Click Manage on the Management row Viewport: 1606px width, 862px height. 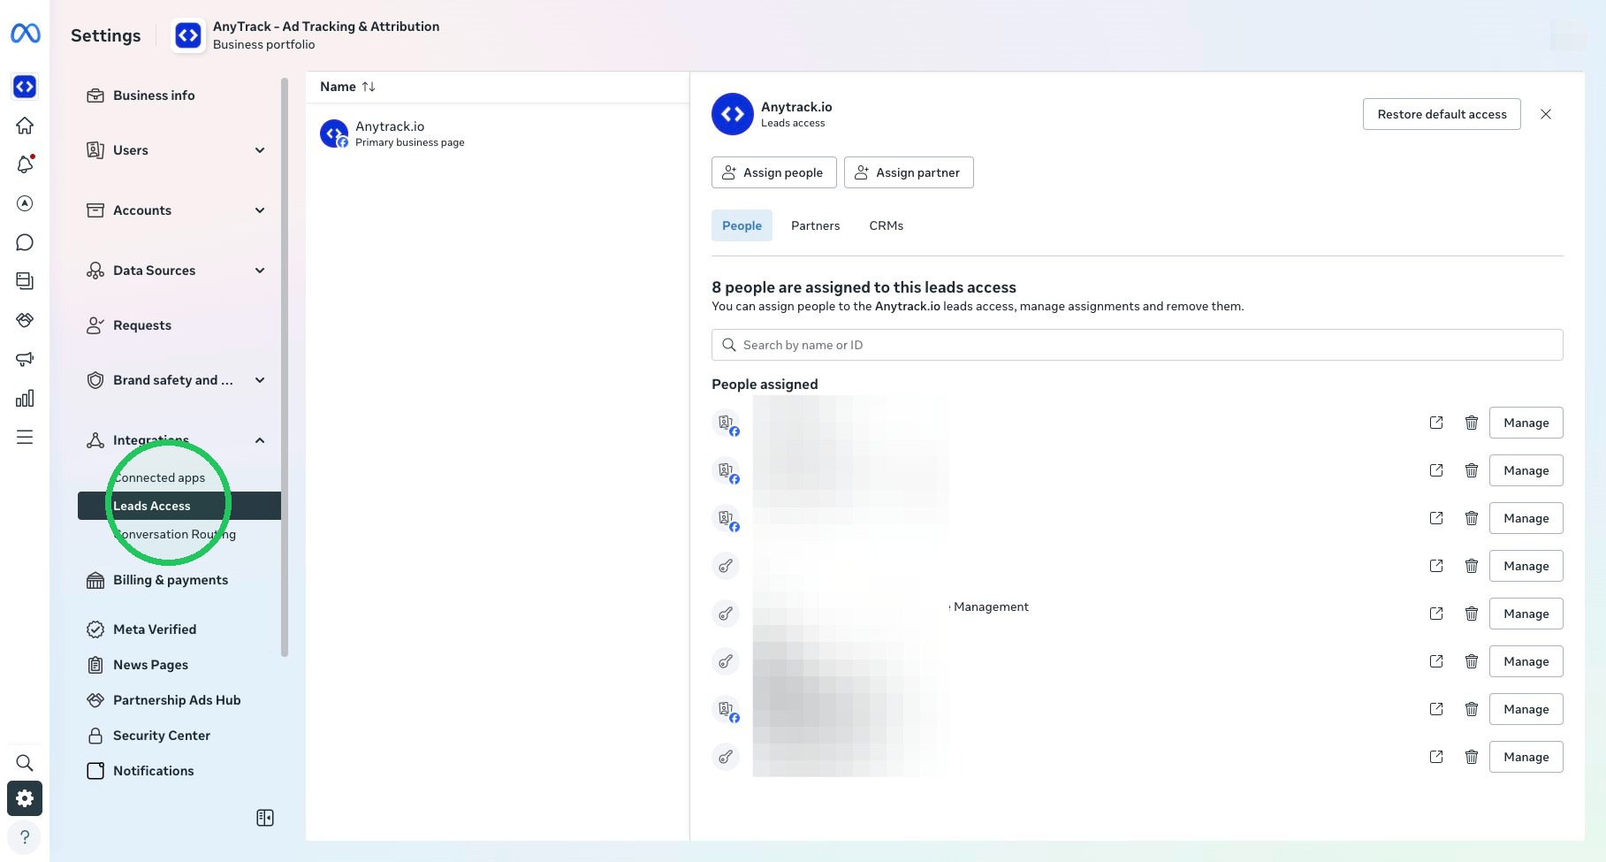[x=1526, y=614]
